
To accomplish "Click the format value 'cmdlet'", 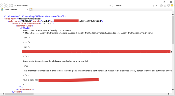I will (x=45, y=21).
